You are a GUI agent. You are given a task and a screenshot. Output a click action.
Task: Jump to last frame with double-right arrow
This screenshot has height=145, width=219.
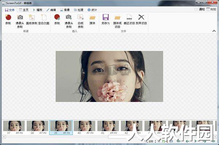[213, 141]
